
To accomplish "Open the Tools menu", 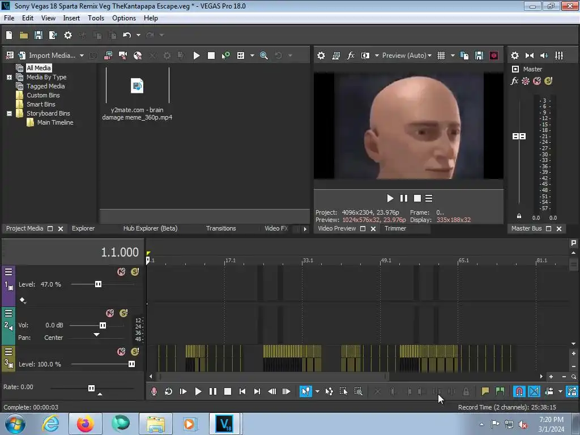I will (96, 18).
